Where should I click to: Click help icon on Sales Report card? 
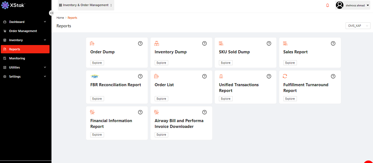point(333,43)
